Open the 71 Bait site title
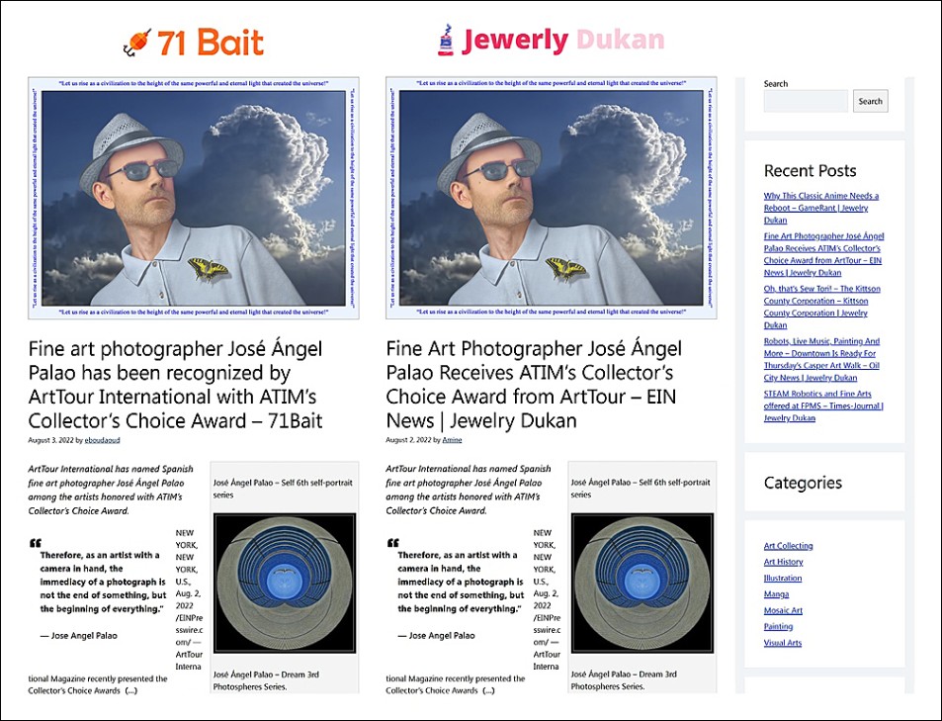The width and height of the screenshot is (942, 721). (211, 43)
